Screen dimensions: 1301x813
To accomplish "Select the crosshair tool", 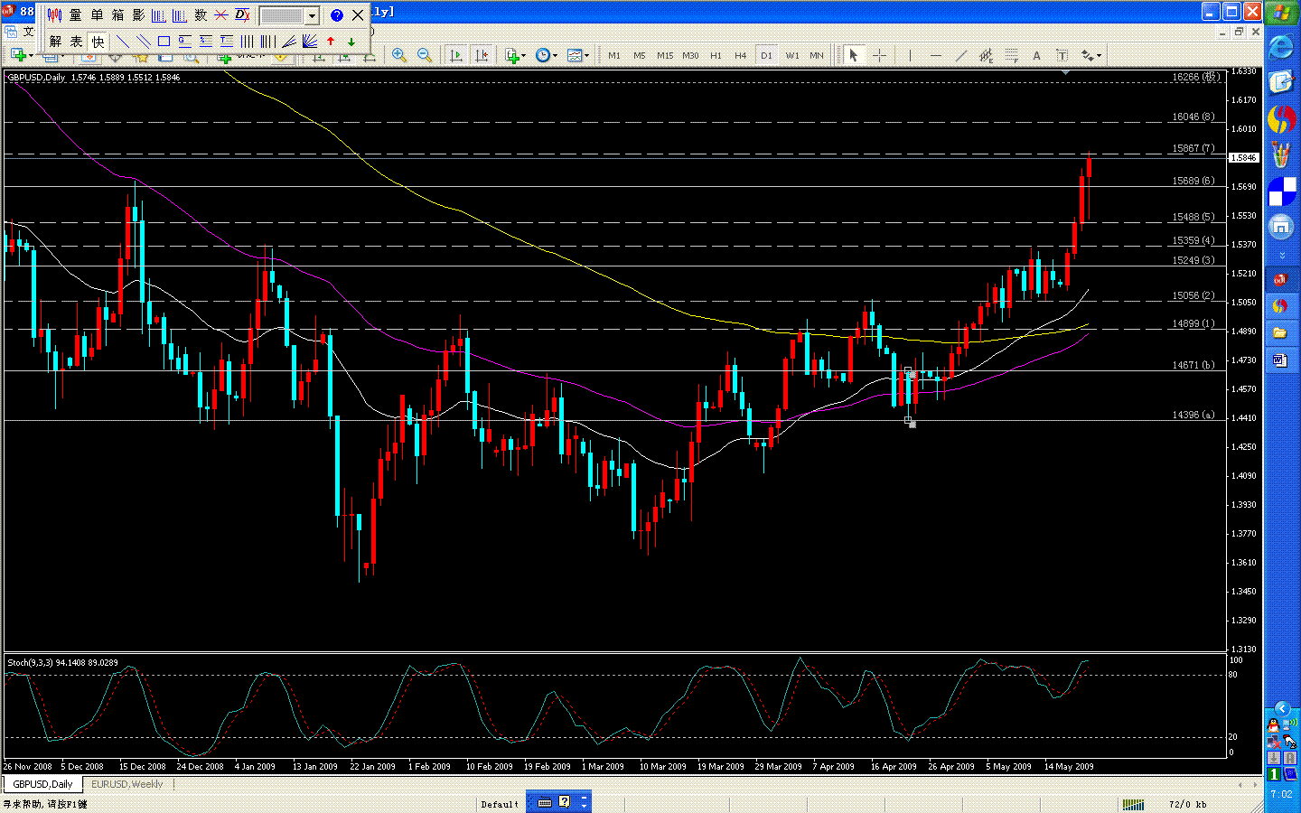I will click(x=879, y=55).
